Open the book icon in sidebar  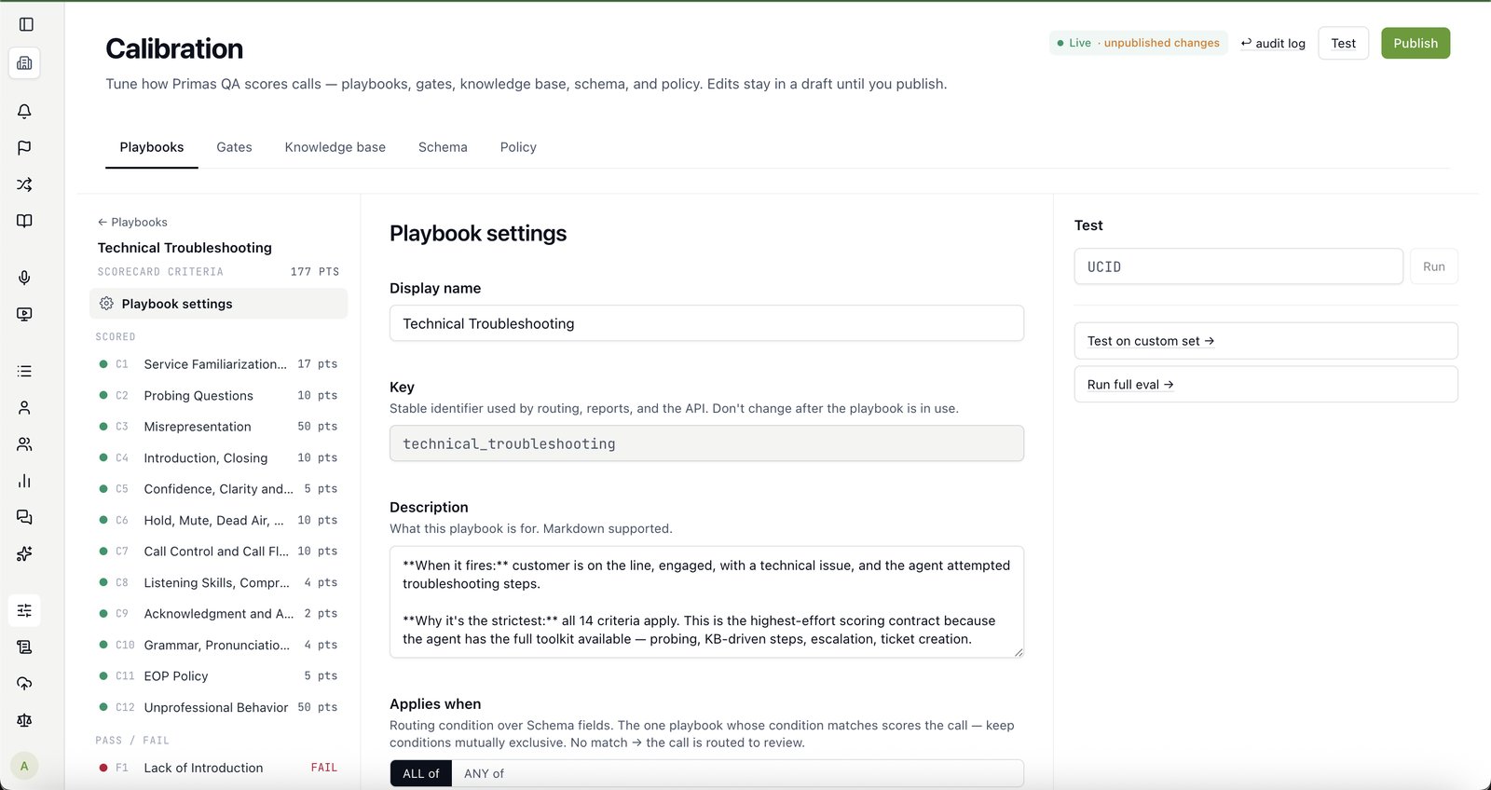click(x=24, y=221)
